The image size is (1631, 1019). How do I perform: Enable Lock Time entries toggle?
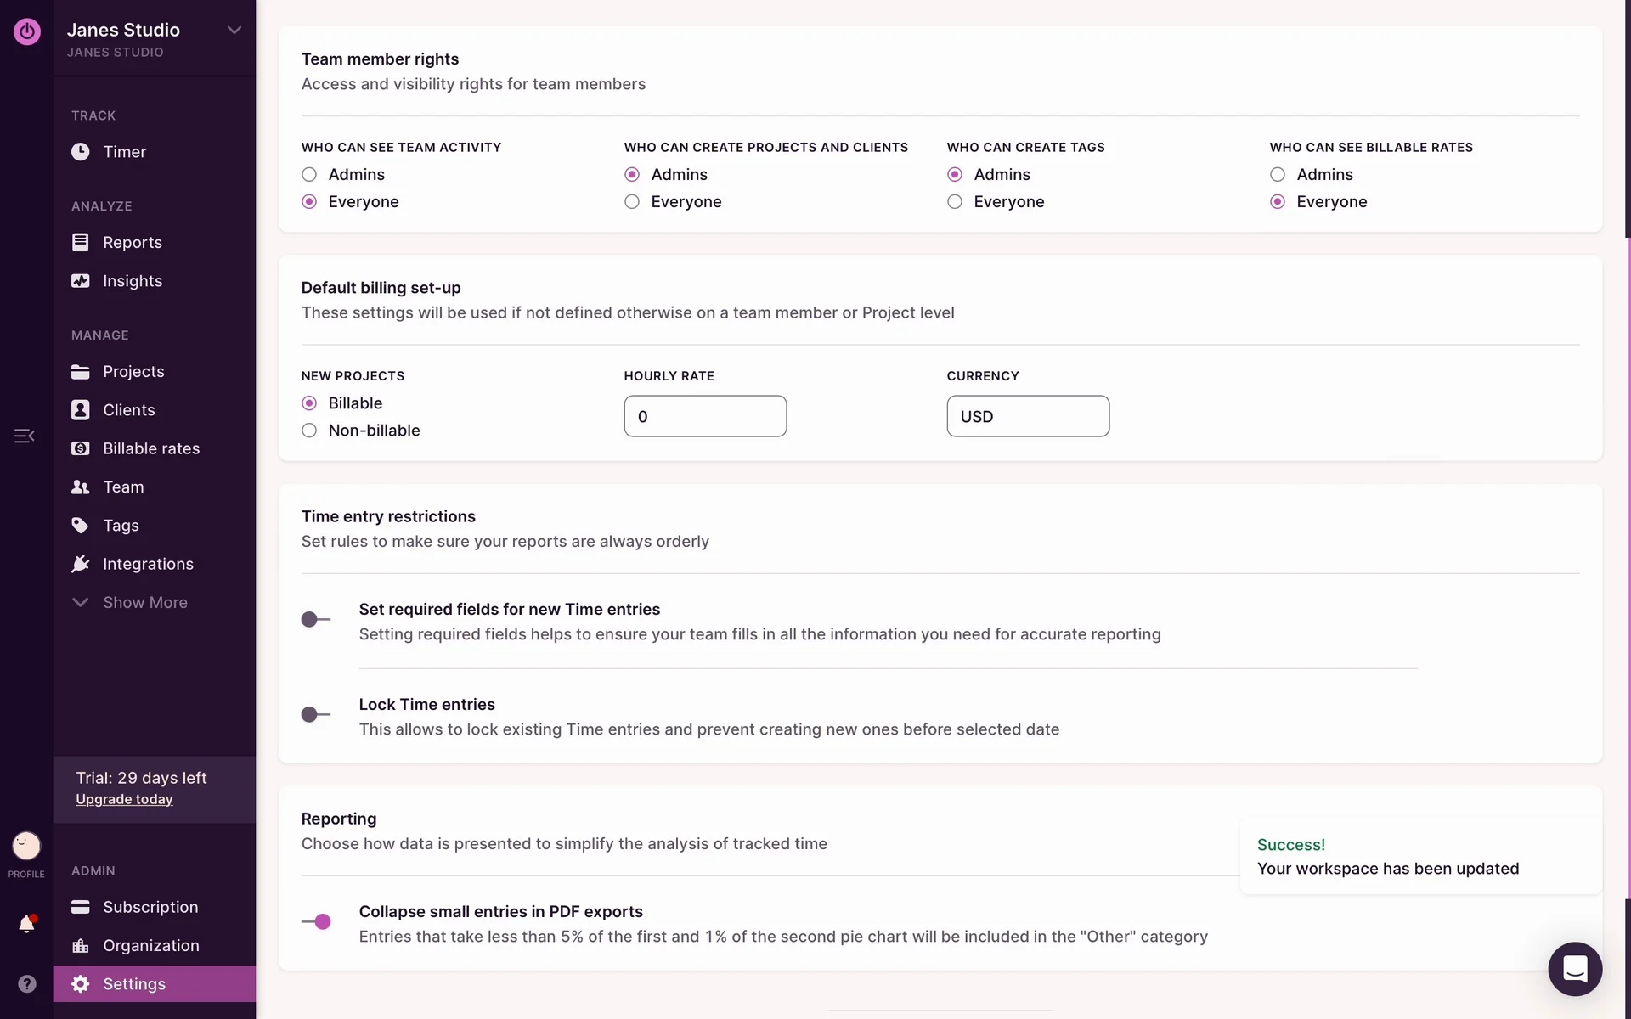[x=315, y=714]
